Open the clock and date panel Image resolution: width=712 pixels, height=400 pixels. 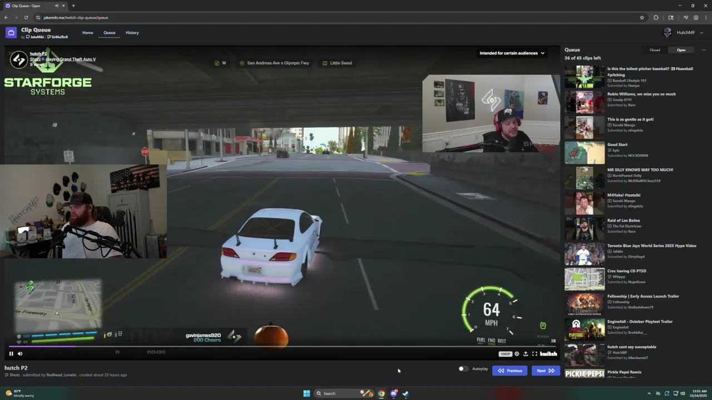pos(699,393)
